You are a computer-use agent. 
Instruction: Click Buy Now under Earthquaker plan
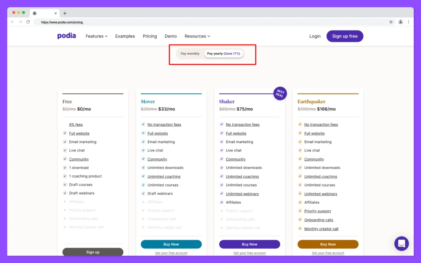(x=328, y=244)
